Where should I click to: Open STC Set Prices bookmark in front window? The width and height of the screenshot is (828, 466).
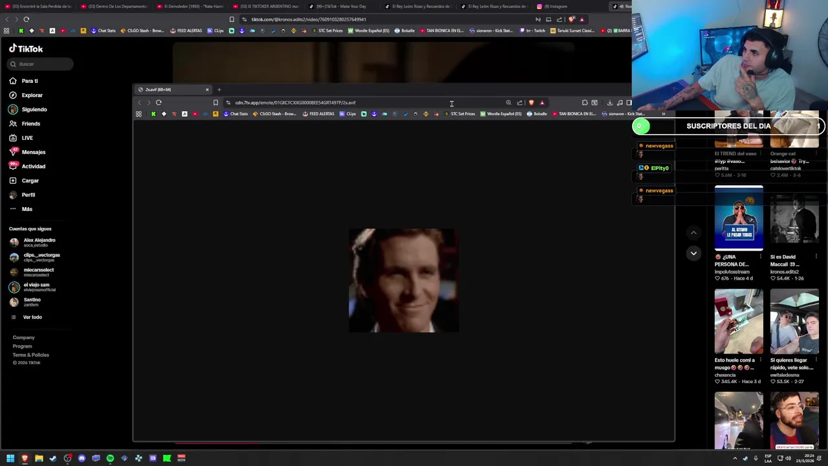[459, 114]
